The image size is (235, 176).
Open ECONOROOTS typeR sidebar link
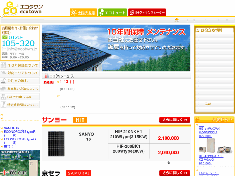tap(20, 133)
